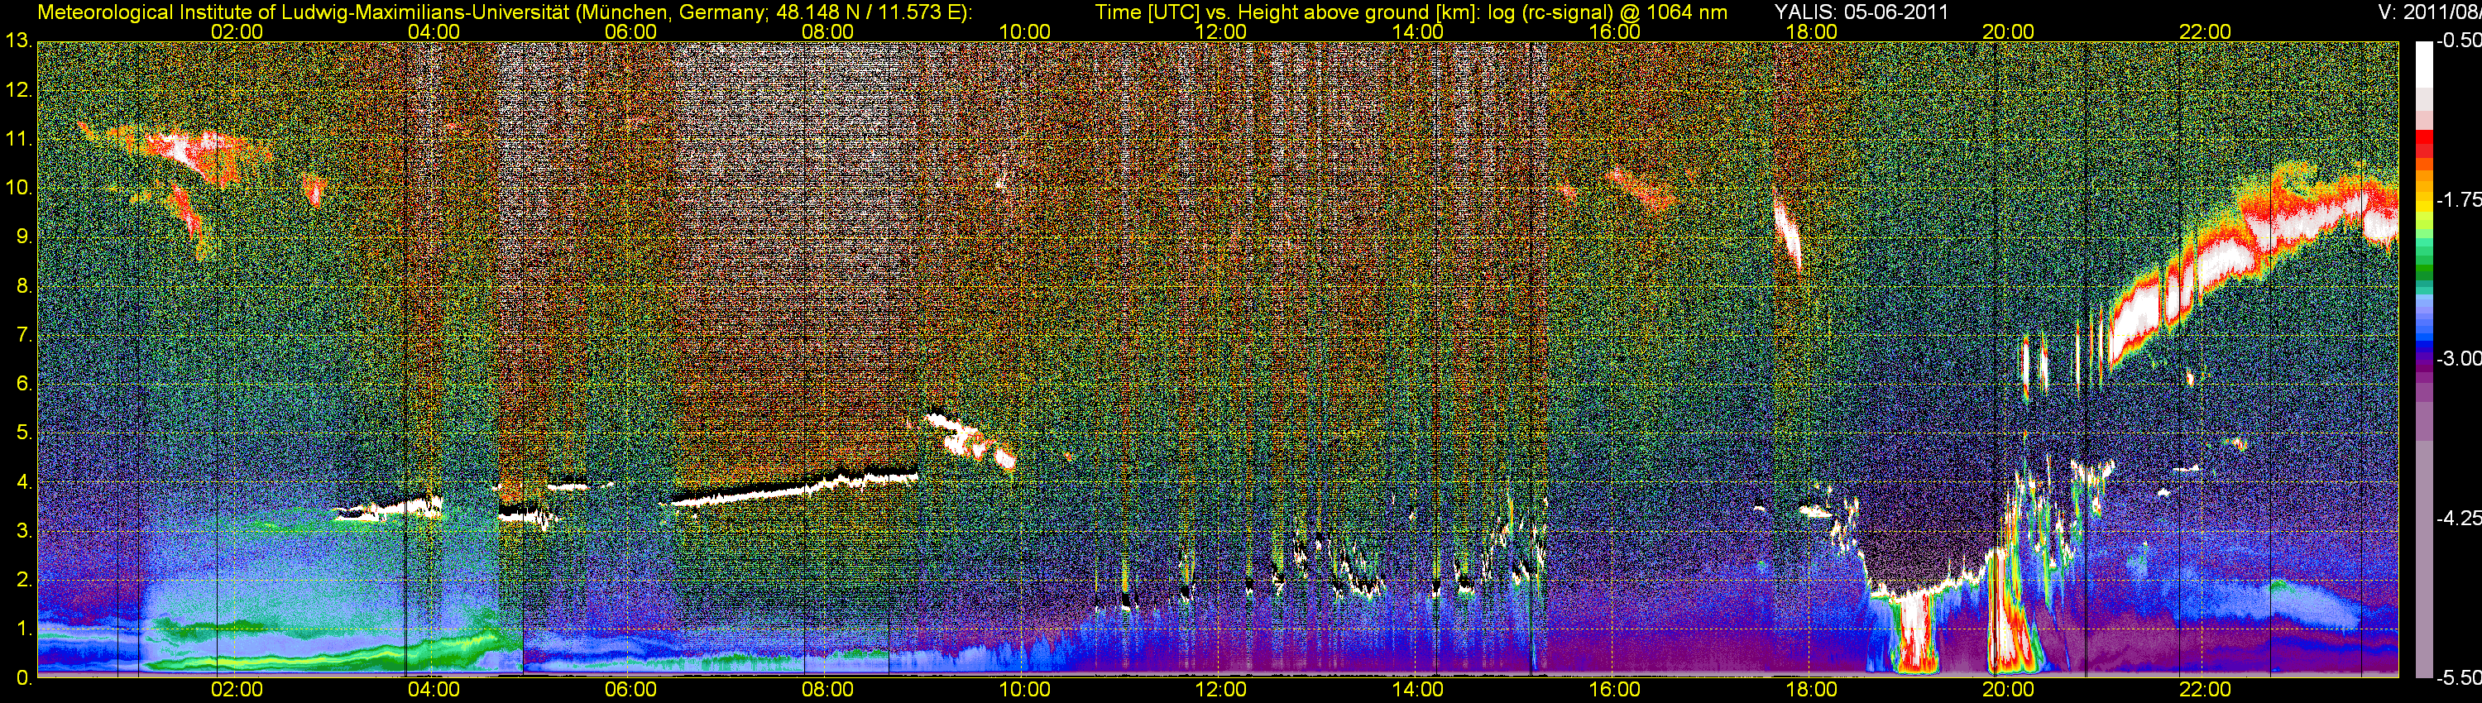
Task: Click the 14:00 label on the bottom time axis
Action: [x=1417, y=690]
